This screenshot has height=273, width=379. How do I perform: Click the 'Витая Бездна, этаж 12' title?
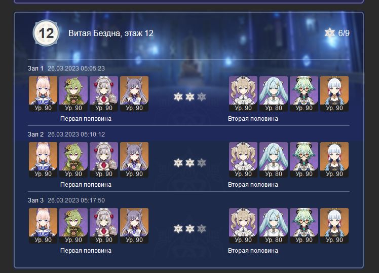pyautogui.click(x=111, y=33)
